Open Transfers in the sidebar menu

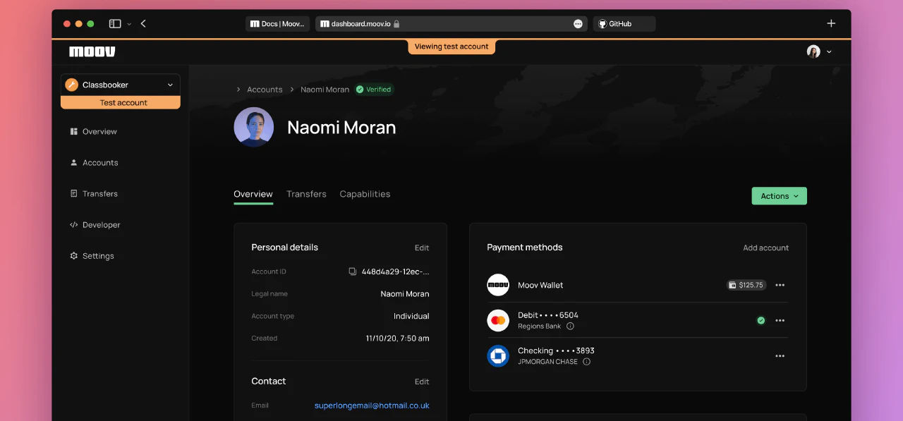point(100,194)
